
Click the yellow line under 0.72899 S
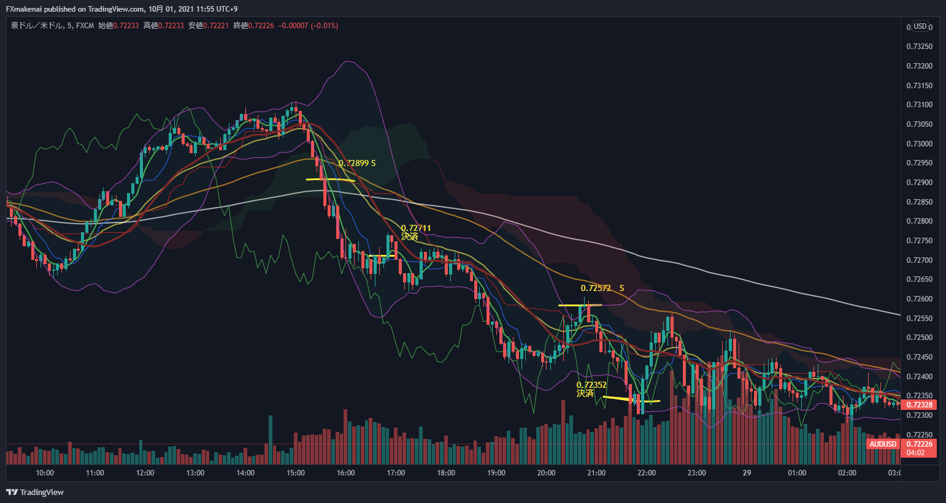(x=330, y=180)
